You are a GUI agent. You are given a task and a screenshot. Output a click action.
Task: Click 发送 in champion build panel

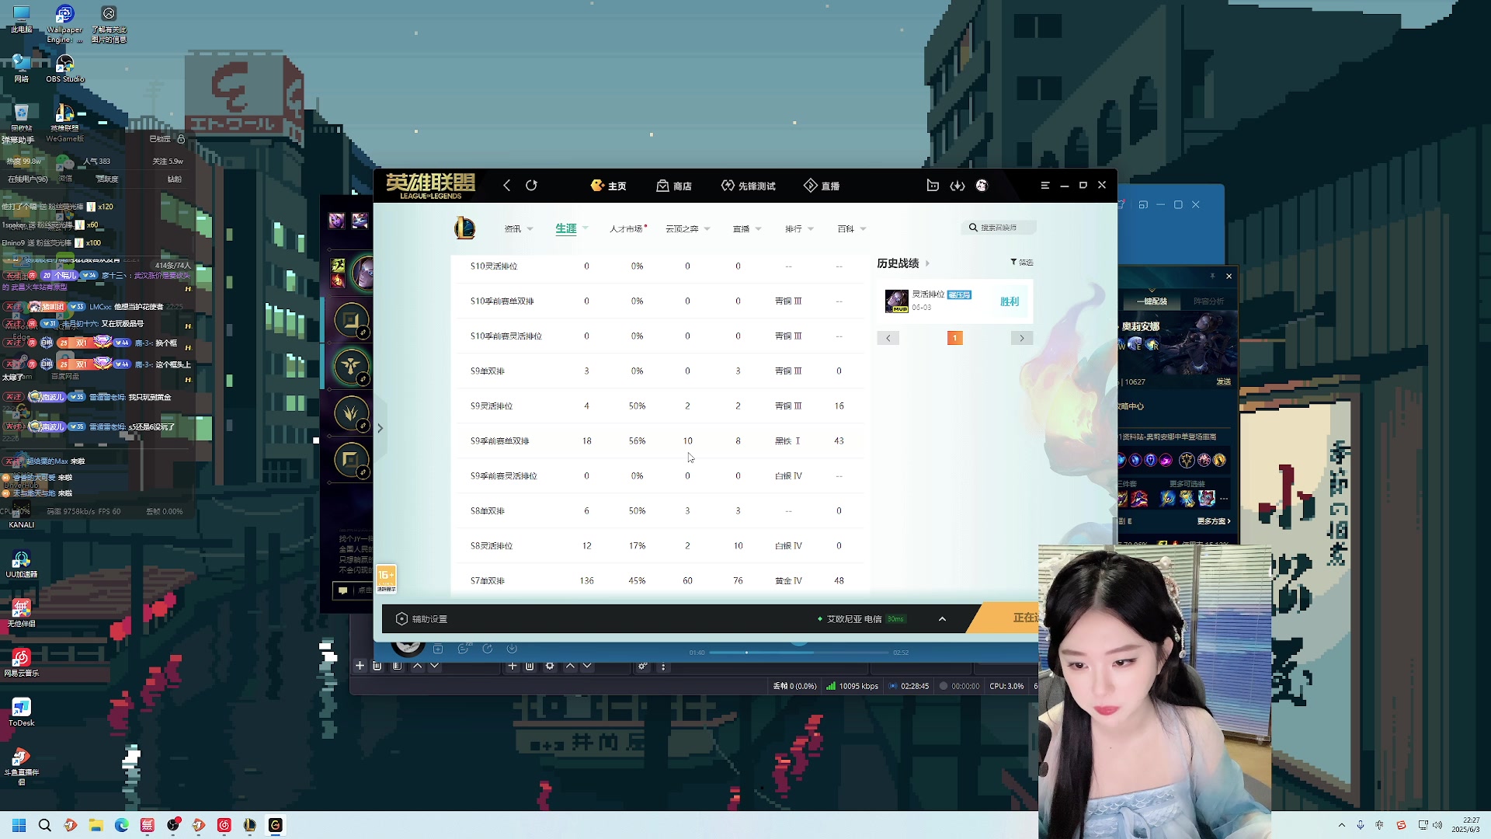pyautogui.click(x=1223, y=382)
